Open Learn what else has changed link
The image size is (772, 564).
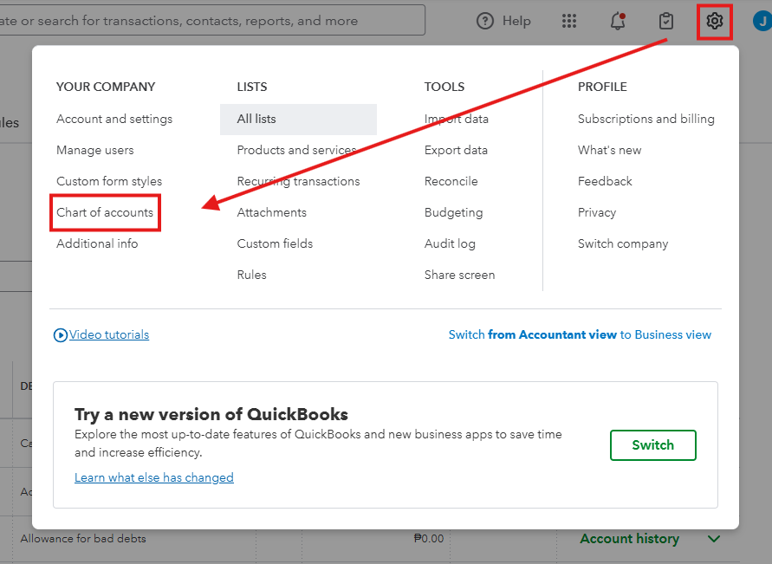154,477
